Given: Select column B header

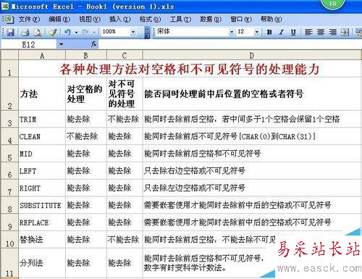Looking at the screenshot, I should point(86,56).
